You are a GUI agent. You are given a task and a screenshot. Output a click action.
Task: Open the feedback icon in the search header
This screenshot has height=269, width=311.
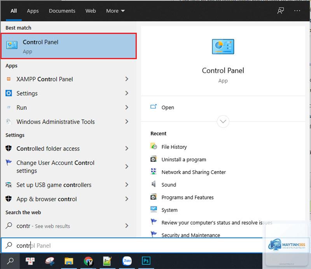(281, 11)
